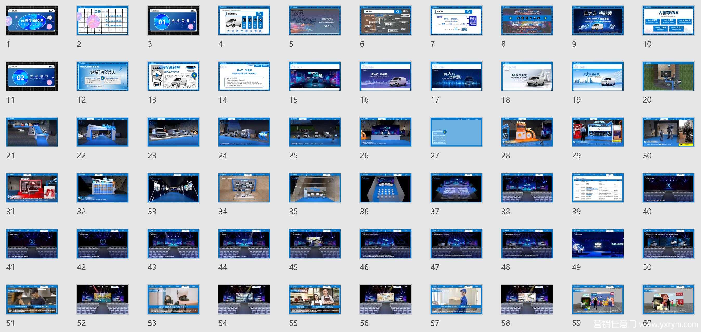
Task: Open slide 2 grid agenda thumbnail
Action: [x=103, y=21]
